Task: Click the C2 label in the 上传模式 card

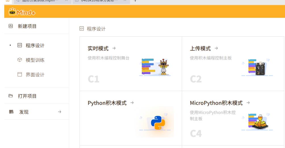Action: (196, 79)
